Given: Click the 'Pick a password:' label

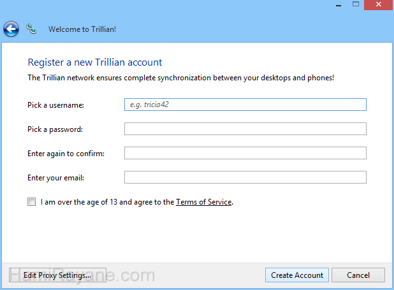Looking at the screenshot, I should 55,129.
